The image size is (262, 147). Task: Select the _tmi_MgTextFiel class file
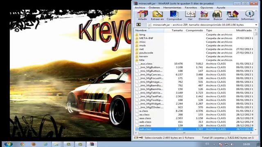pos(151,96)
